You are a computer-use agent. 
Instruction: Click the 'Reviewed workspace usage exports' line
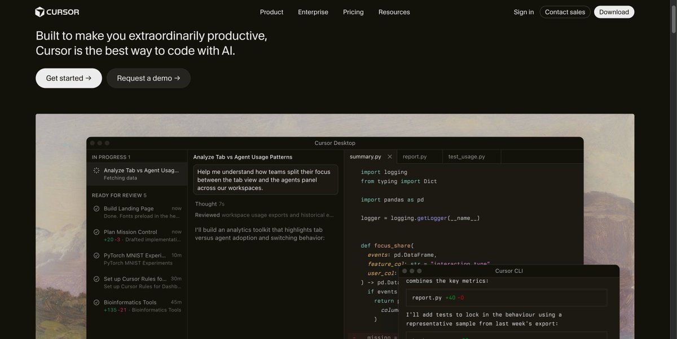click(x=265, y=215)
